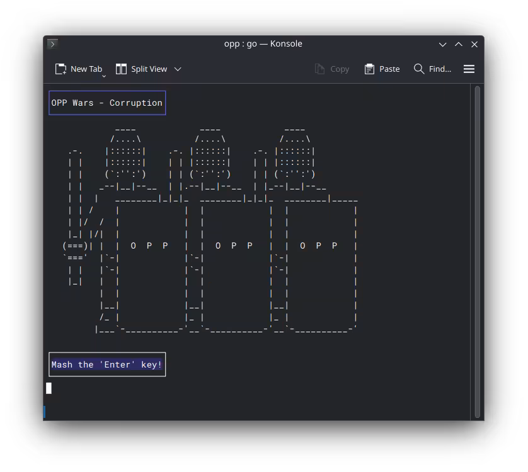Expand the Split View chevron

pos(178,69)
